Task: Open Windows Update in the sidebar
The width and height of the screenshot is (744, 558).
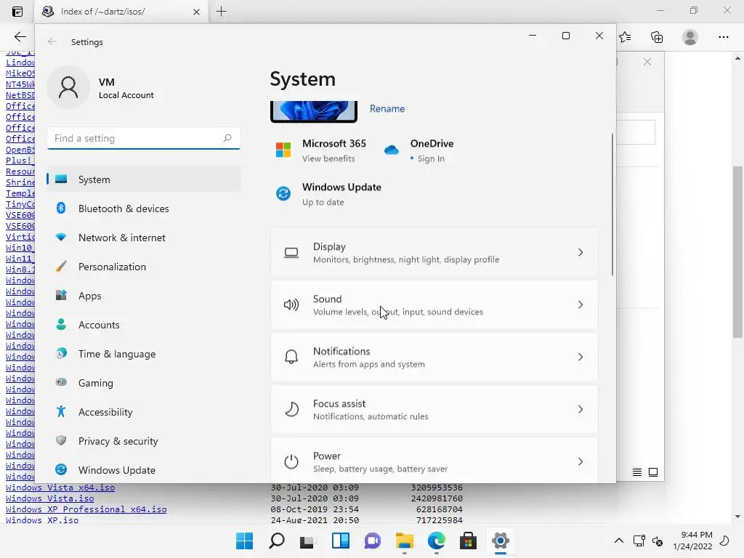Action: point(144,470)
